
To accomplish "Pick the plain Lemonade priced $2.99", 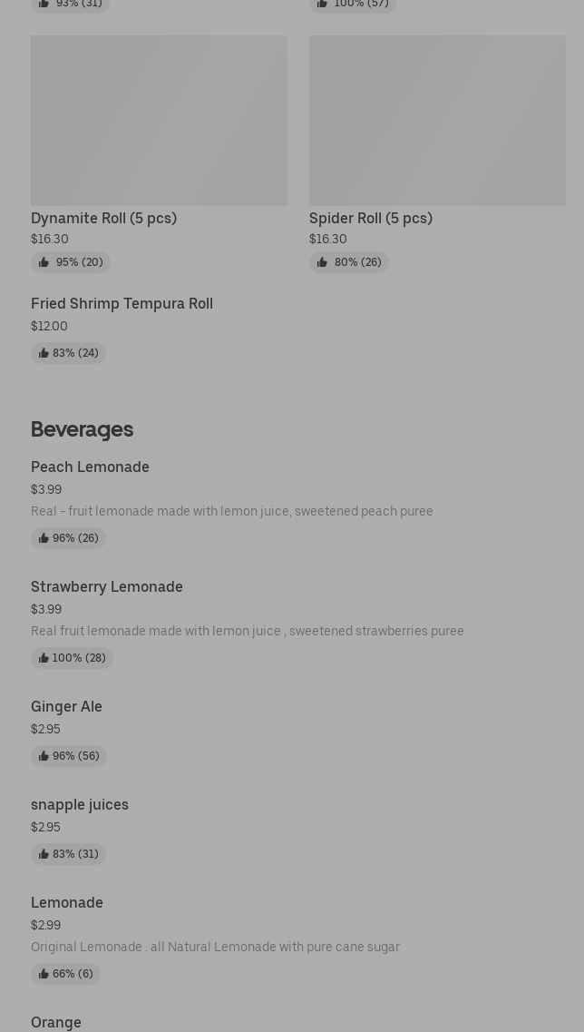I will pyautogui.click(x=67, y=902).
